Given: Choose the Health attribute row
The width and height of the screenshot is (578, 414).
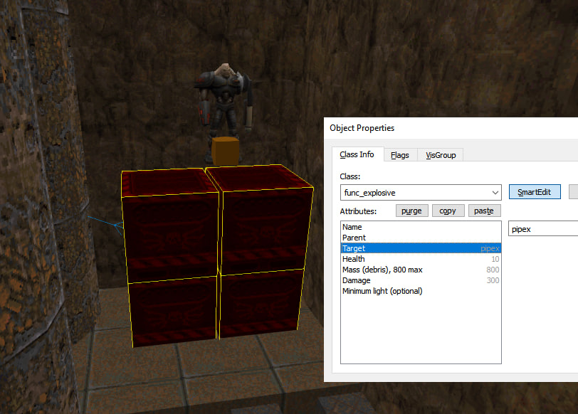Looking at the screenshot, I should pyautogui.click(x=420, y=259).
